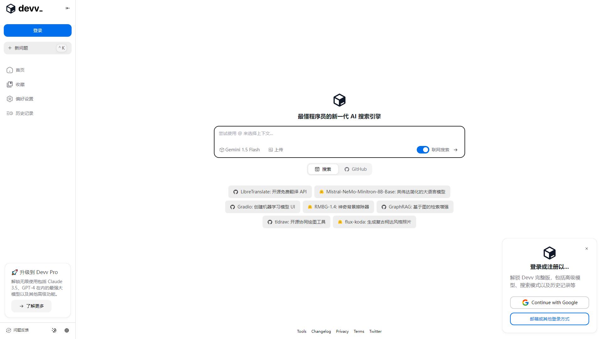Click inside the search input field
Viewport: 603px width, 339px height.
339,133
